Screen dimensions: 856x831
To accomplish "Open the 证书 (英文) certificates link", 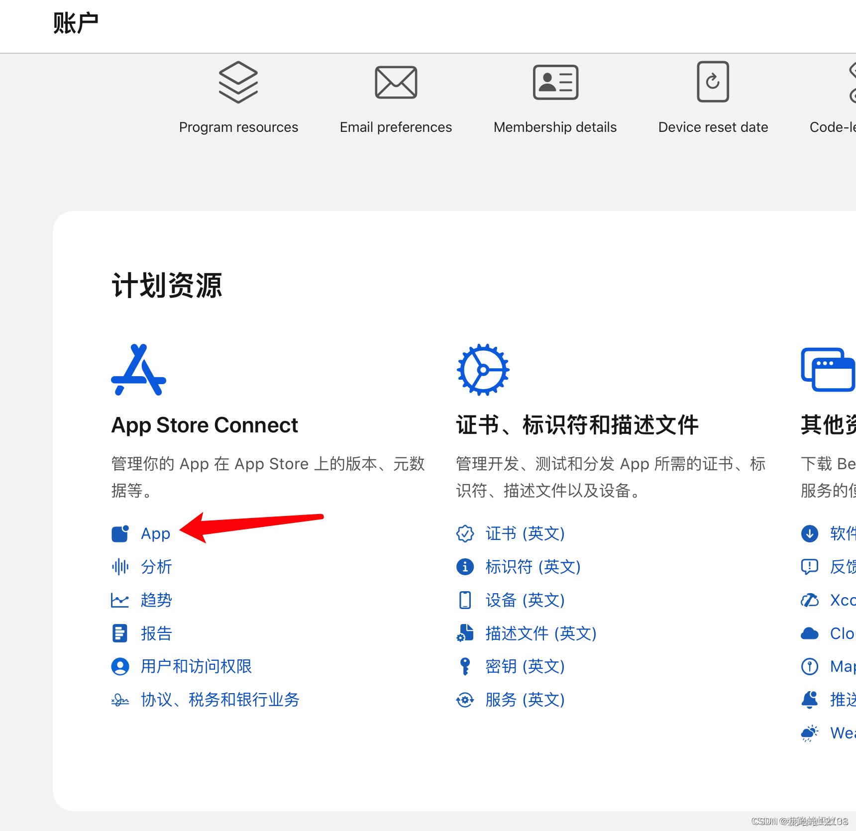I will click(525, 533).
